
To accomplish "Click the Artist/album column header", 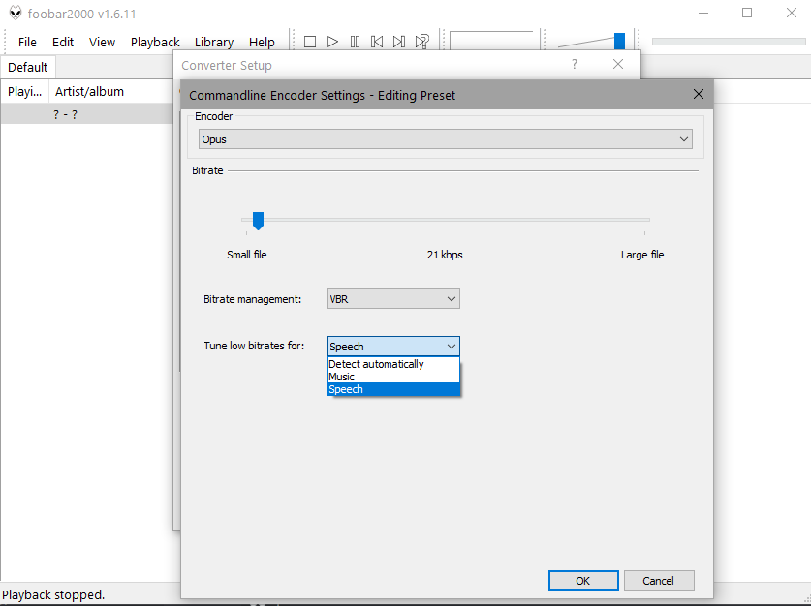I will (110, 91).
